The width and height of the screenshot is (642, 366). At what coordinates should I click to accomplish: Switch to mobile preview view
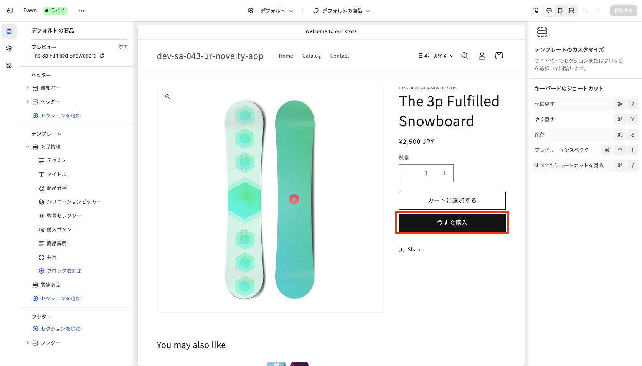(x=560, y=11)
